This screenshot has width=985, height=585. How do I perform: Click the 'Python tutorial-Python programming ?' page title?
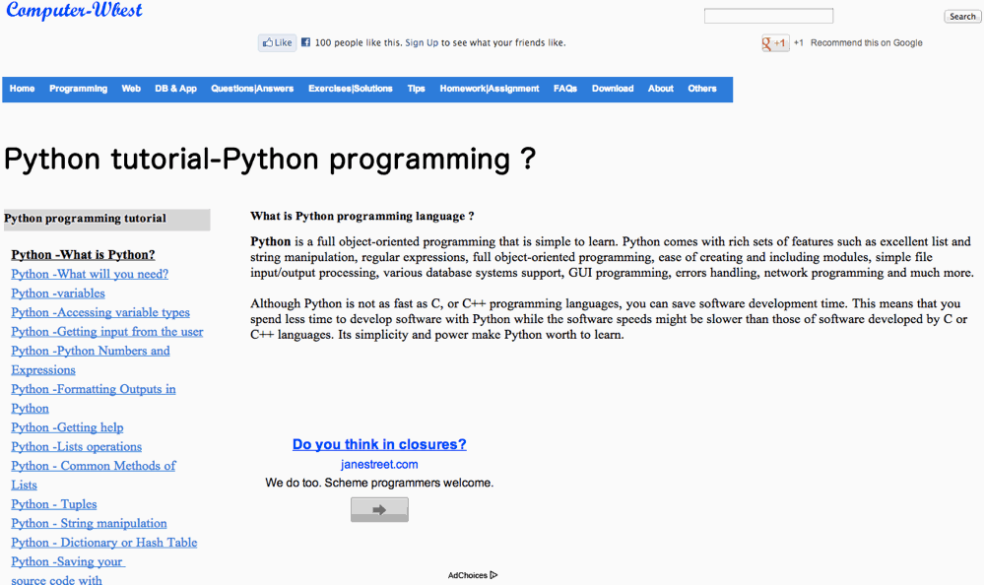pos(270,159)
